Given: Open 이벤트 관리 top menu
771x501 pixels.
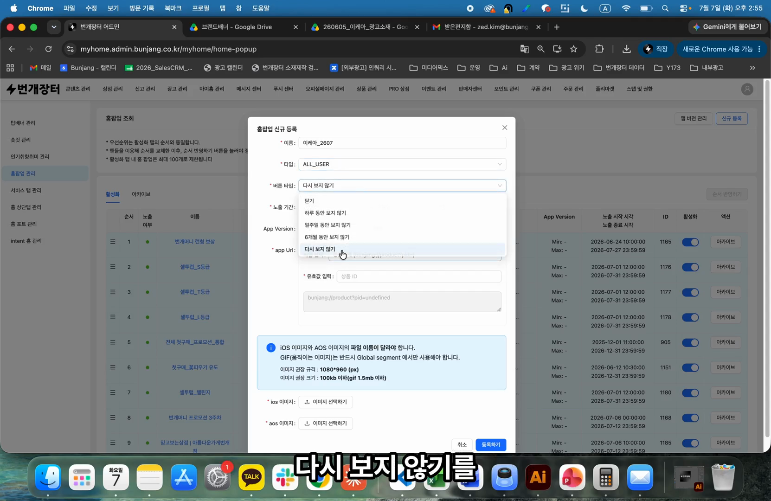Looking at the screenshot, I should point(434,89).
